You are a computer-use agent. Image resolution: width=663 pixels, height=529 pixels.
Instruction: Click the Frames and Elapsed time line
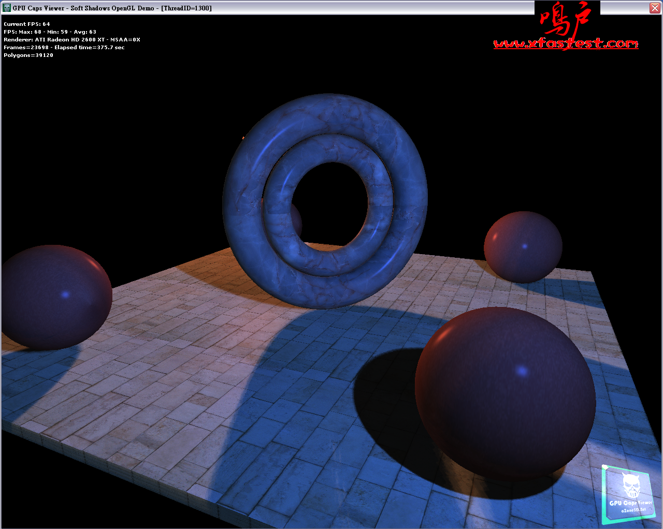pos(64,48)
